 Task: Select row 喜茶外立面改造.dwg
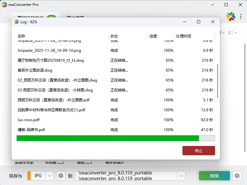pos(115,70)
